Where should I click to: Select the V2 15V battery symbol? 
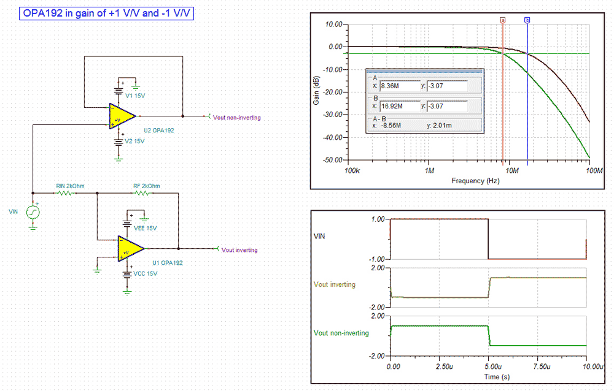pyautogui.click(x=119, y=142)
